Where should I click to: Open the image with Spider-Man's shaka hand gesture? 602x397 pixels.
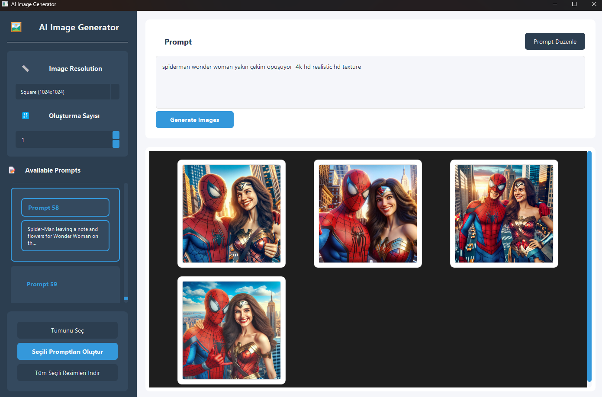coord(232,330)
